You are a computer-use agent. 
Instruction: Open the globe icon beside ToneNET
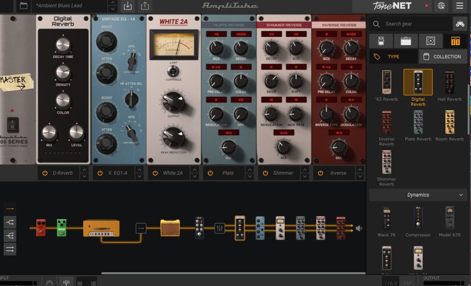click(x=441, y=6)
